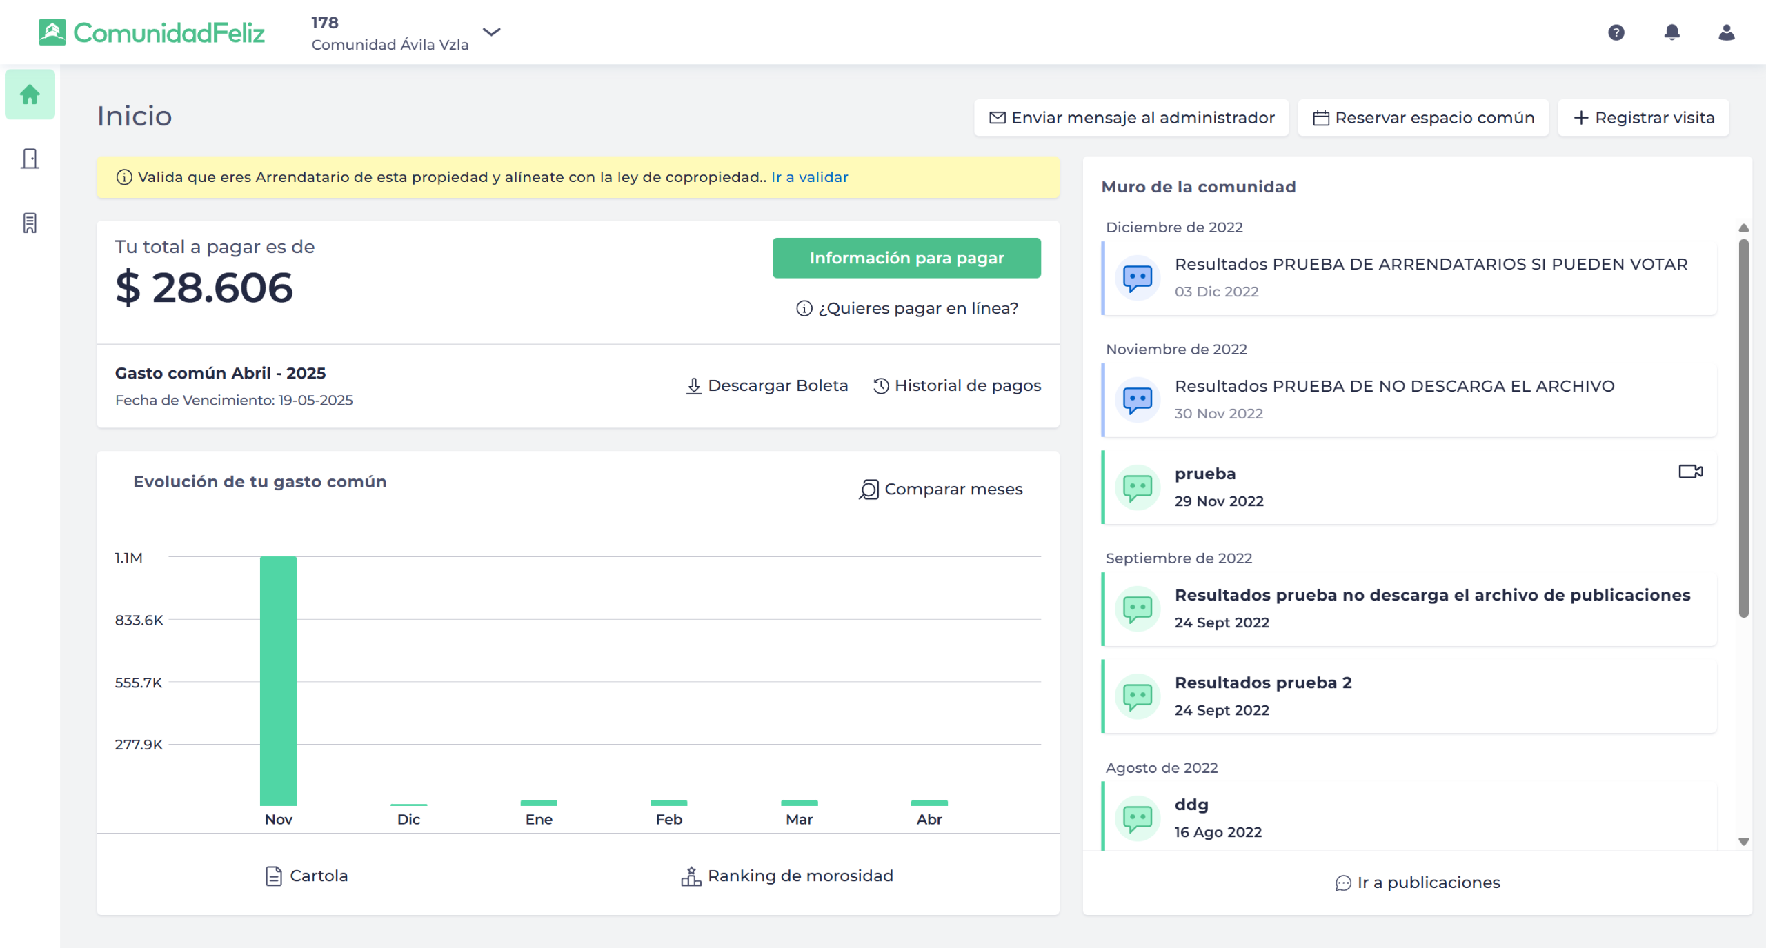Viewport: 1766px width, 948px height.
Task: Click the home icon in the sidebar
Action: point(30,94)
